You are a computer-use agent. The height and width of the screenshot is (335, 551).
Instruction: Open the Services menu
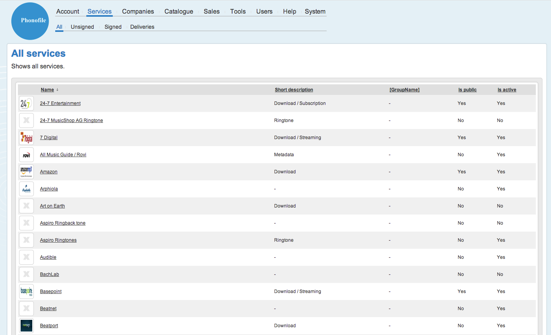(100, 12)
